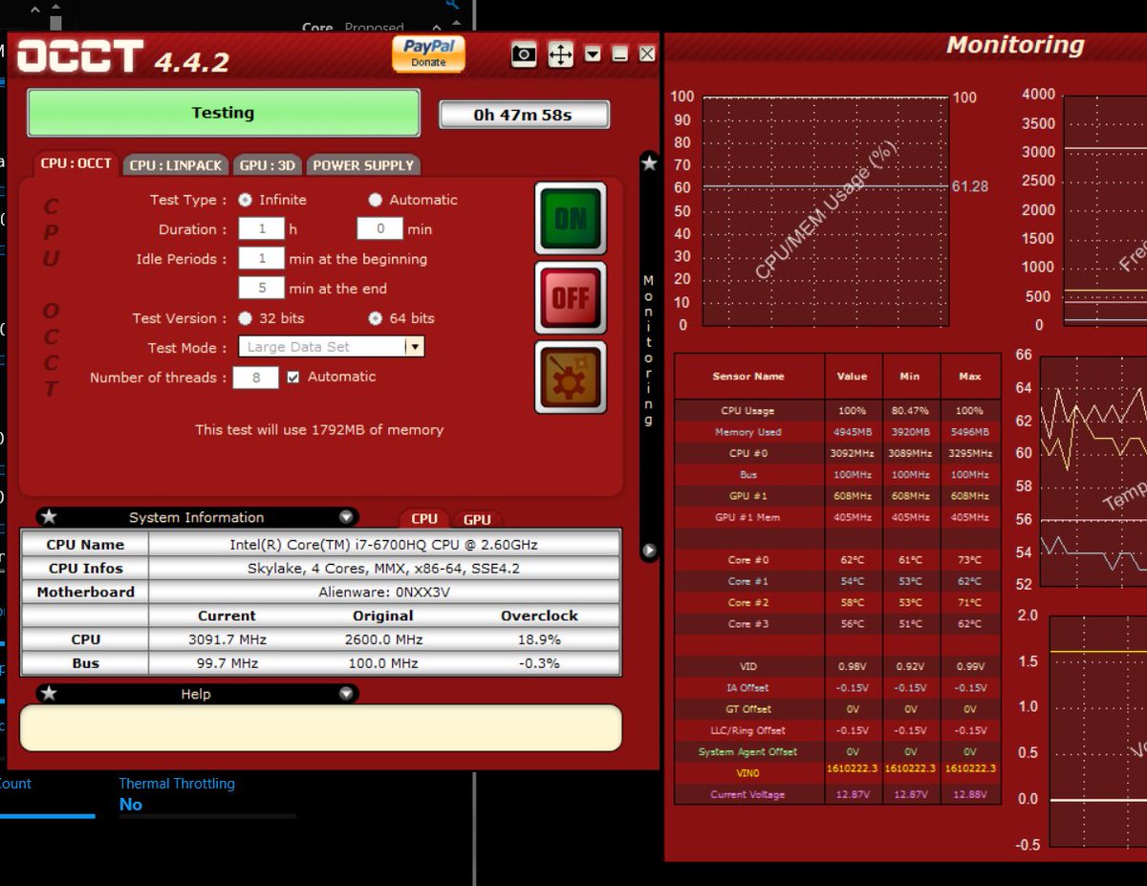Screen dimensions: 1147x886
Task: Click the move window arrows icon
Action: (x=560, y=54)
